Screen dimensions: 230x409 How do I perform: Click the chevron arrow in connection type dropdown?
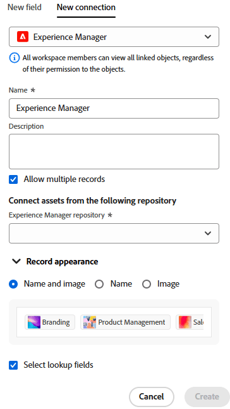click(x=208, y=37)
